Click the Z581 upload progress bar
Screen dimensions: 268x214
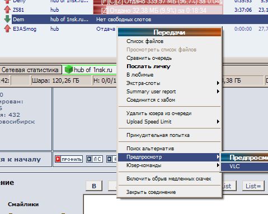(158, 10)
